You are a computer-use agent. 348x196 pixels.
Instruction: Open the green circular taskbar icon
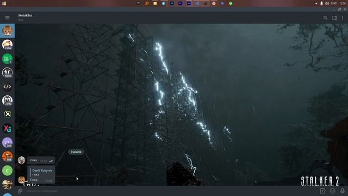point(231,3)
